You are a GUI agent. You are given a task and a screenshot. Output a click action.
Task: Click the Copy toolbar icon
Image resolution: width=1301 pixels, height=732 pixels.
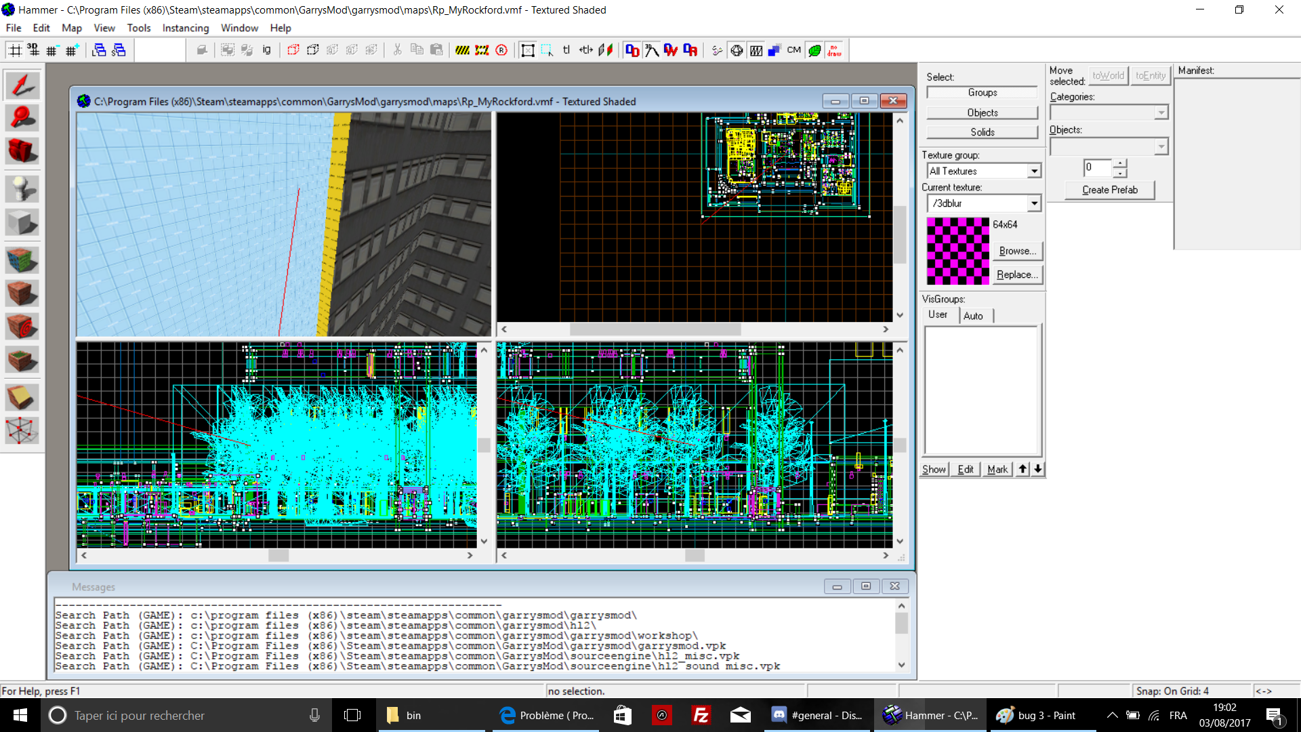tap(417, 50)
